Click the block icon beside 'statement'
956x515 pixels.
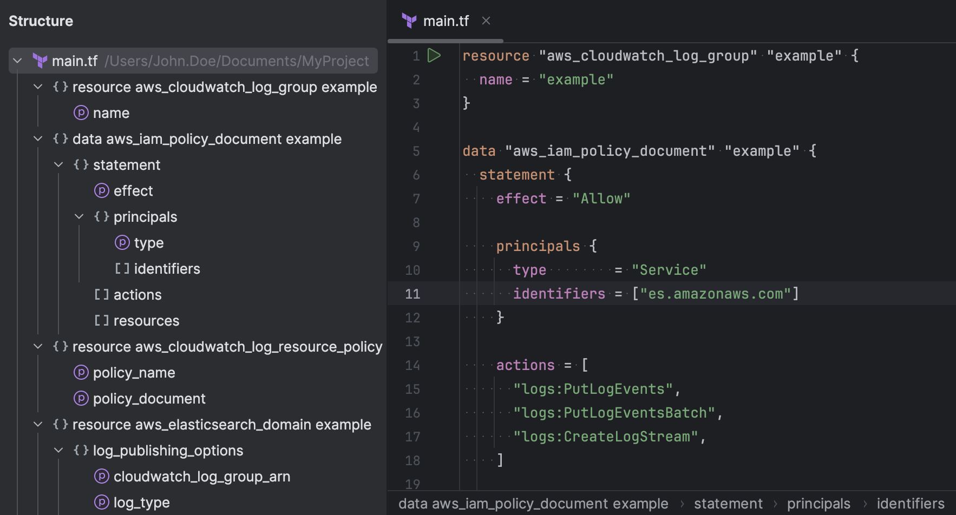[81, 164]
